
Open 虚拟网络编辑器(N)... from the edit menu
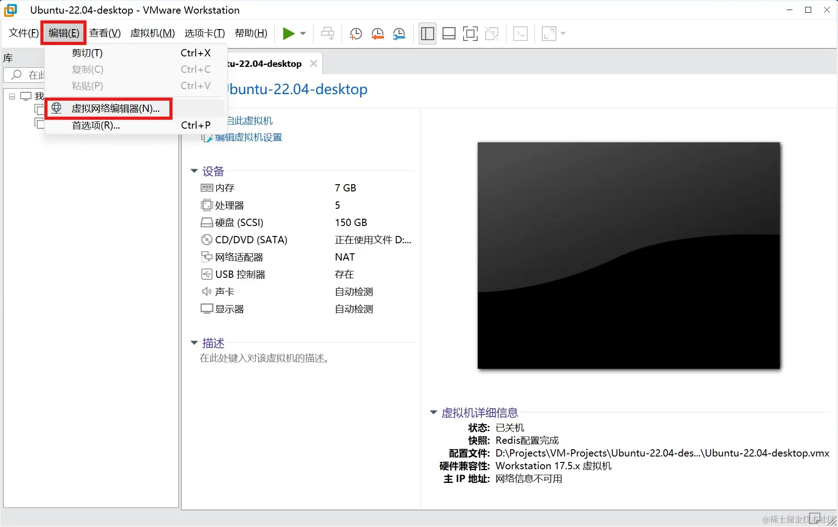click(135, 108)
